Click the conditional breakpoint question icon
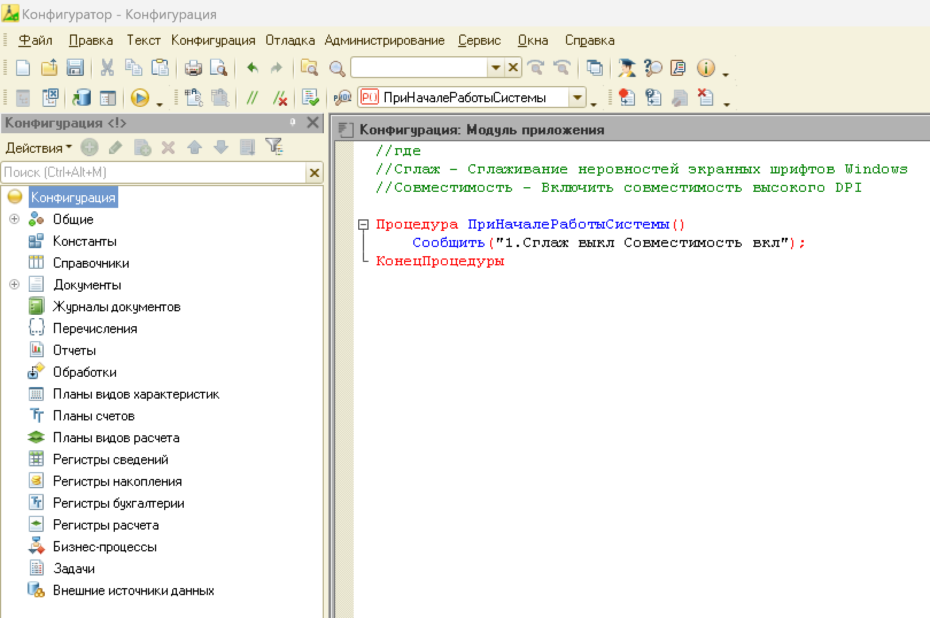This screenshot has height=618, width=930. point(653,98)
